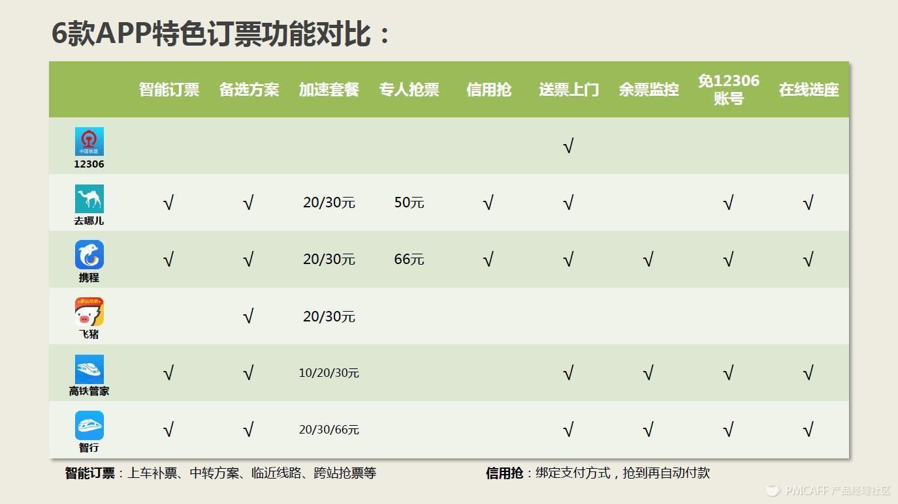This screenshot has width=898, height=504.
Task: Click the 50元 cell in 去哪儿 row
Action: pos(409,203)
